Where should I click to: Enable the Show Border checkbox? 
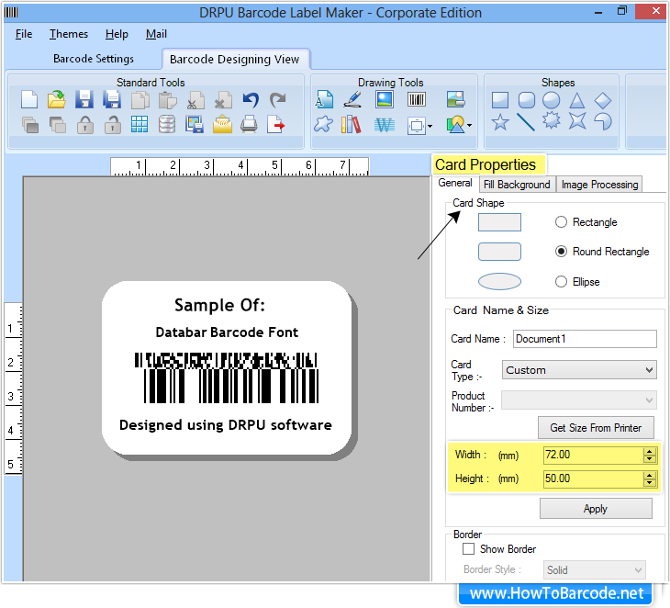(468, 549)
